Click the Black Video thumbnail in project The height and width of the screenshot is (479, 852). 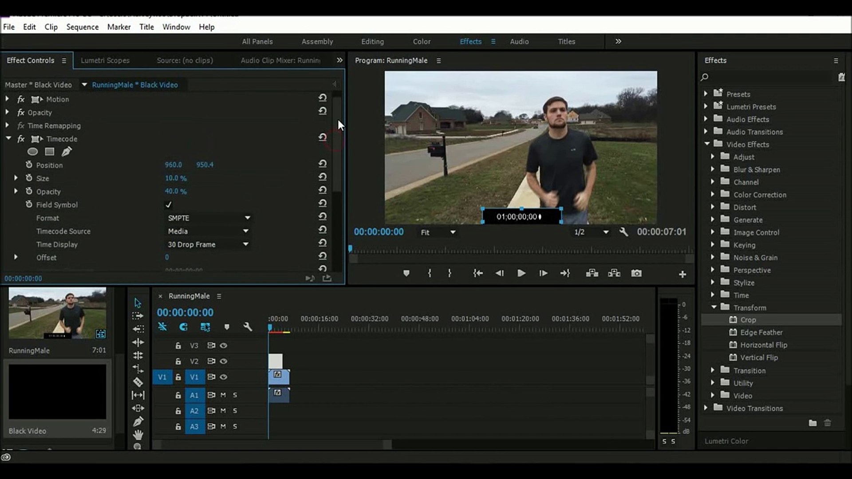click(58, 392)
